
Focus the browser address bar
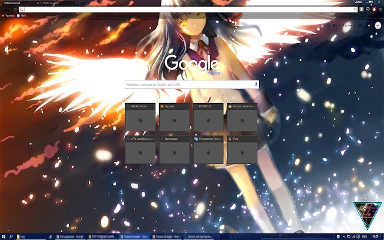click(188, 10)
